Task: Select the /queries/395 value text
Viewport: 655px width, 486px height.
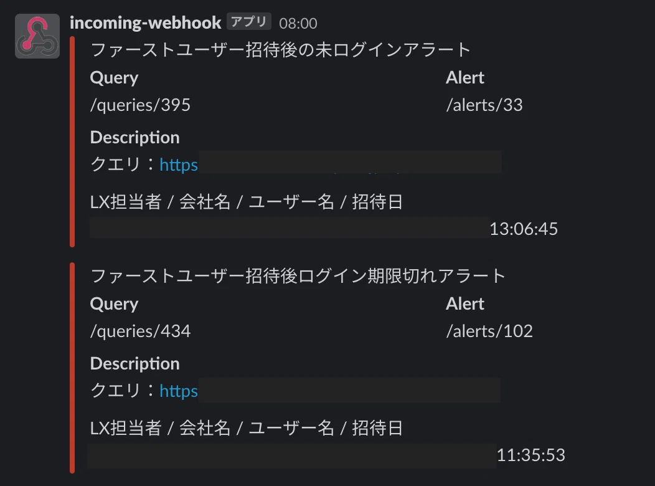Action: pos(140,105)
